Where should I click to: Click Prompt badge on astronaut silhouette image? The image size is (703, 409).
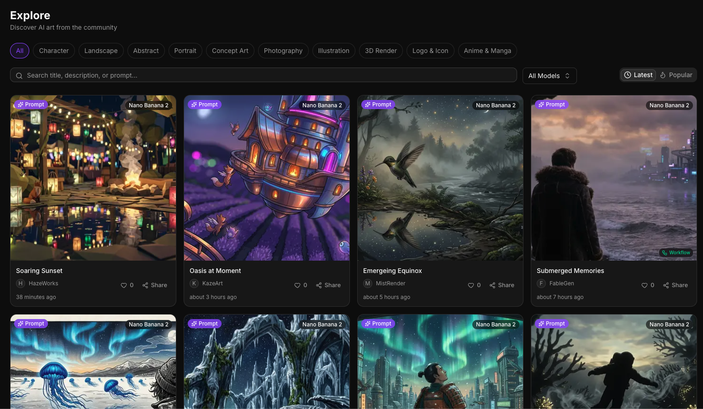[552, 324]
